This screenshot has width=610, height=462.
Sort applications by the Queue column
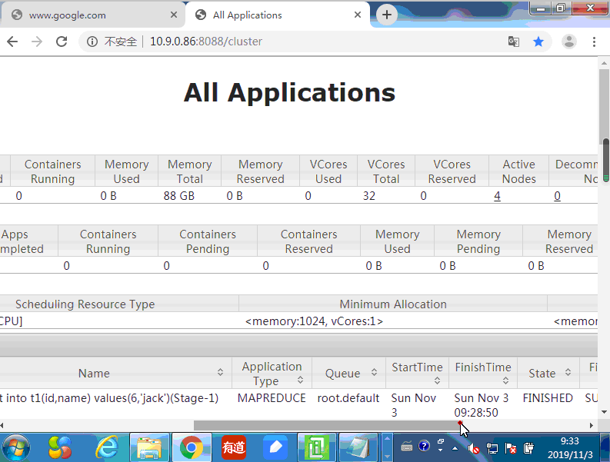[x=342, y=374]
